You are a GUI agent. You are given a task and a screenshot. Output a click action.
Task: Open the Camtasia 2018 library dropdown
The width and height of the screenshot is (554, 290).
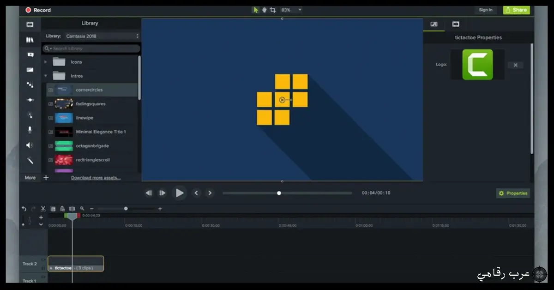tap(102, 36)
